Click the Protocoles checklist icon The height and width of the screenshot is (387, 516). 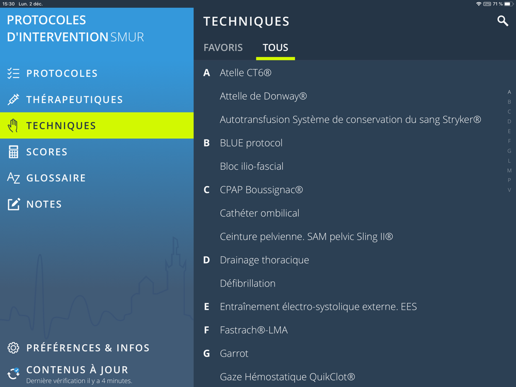pyautogui.click(x=13, y=73)
